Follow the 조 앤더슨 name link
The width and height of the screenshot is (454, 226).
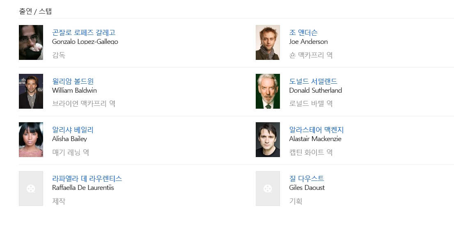point(303,32)
